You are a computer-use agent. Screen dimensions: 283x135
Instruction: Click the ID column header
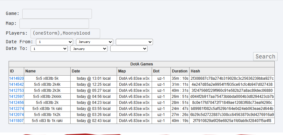[17, 71]
